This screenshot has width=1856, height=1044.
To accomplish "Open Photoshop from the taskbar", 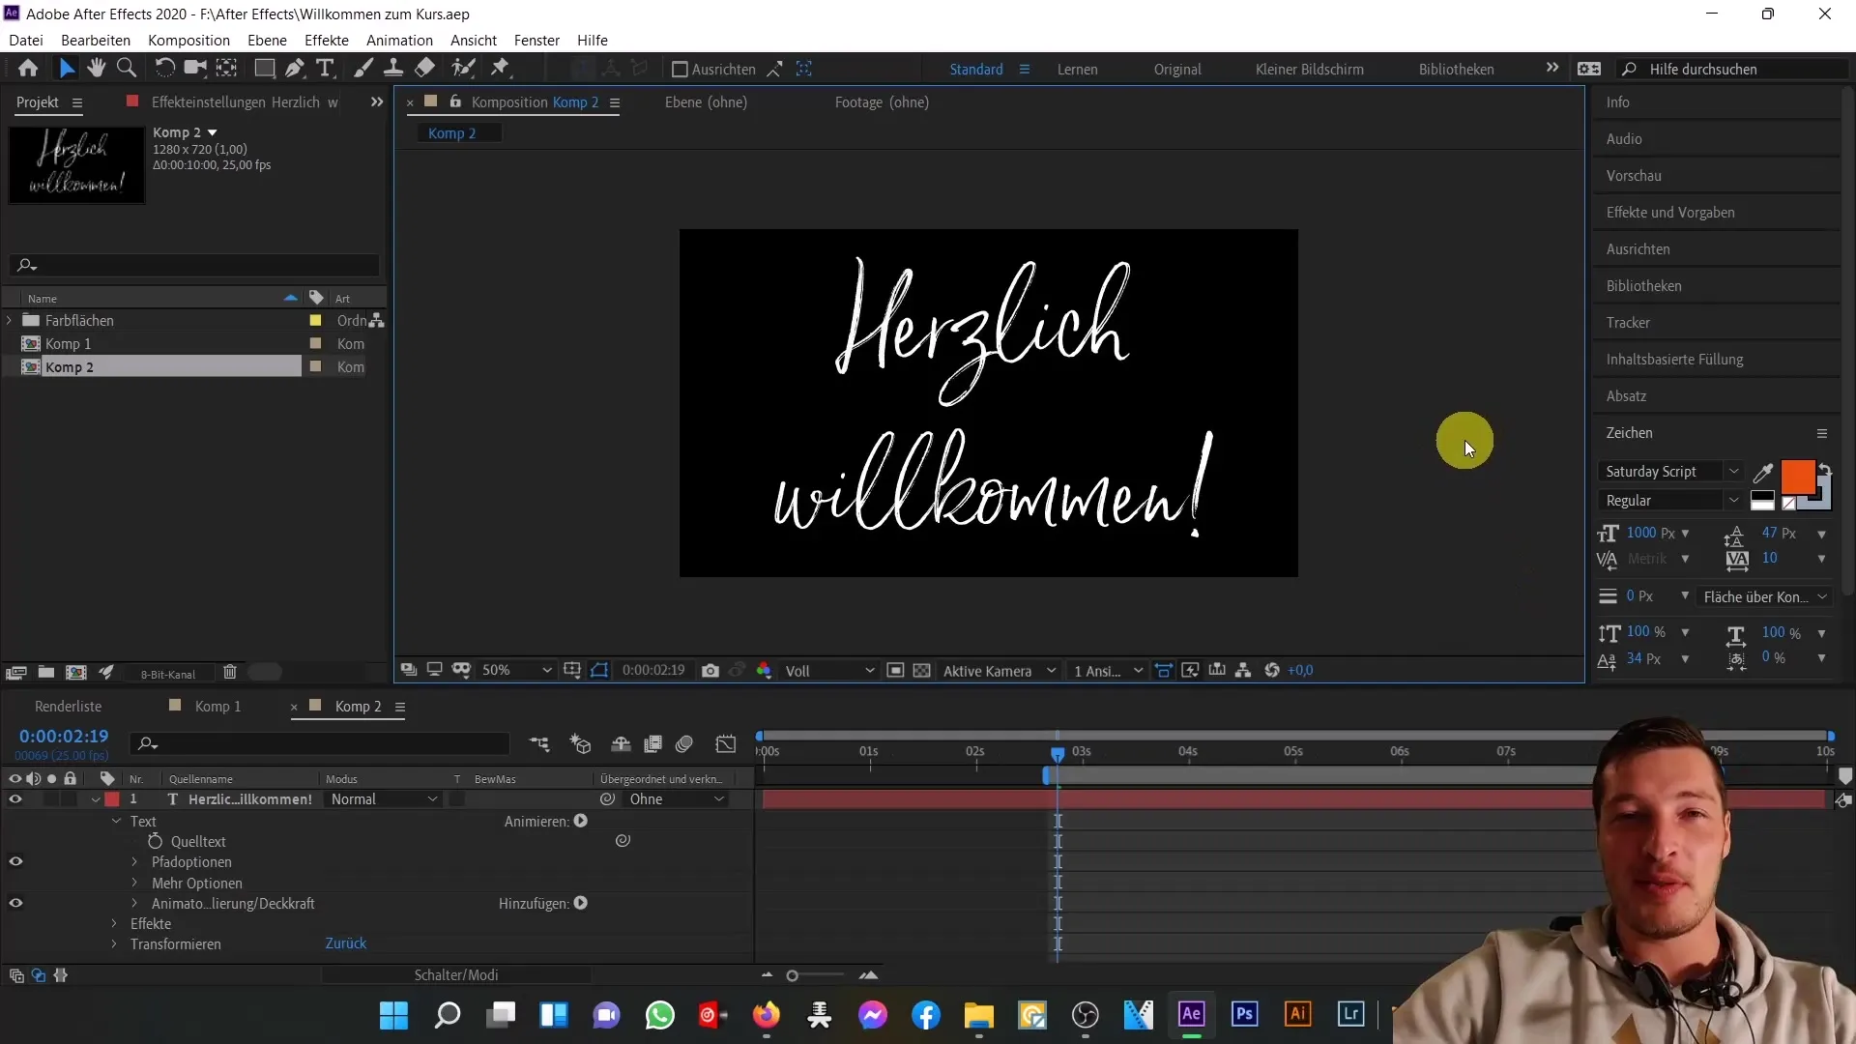I will (x=1244, y=1014).
